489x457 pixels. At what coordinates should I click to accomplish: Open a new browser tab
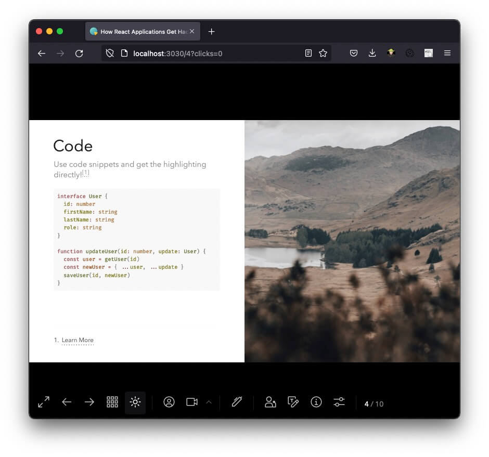coord(211,32)
